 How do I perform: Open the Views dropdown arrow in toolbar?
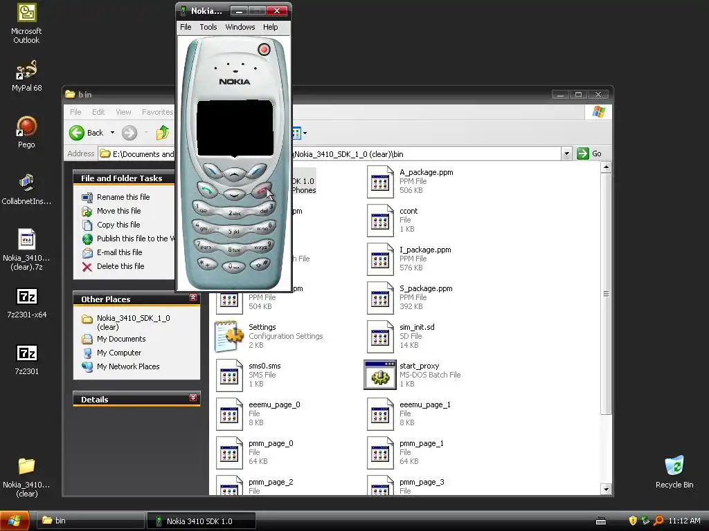click(x=305, y=133)
